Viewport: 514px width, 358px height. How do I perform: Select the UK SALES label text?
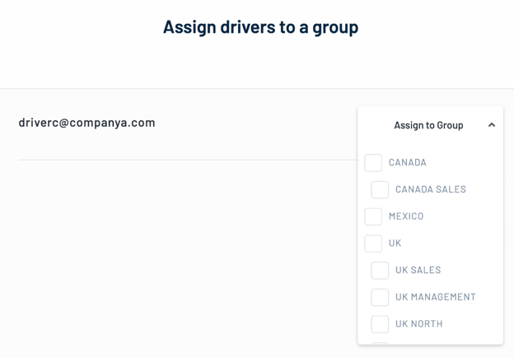pyautogui.click(x=418, y=270)
